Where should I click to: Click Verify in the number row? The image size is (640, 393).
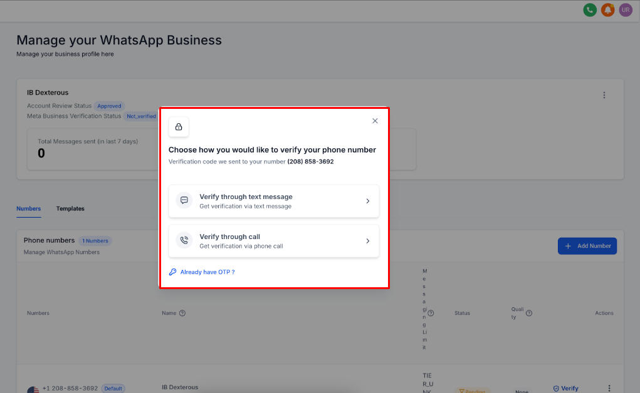coord(565,388)
